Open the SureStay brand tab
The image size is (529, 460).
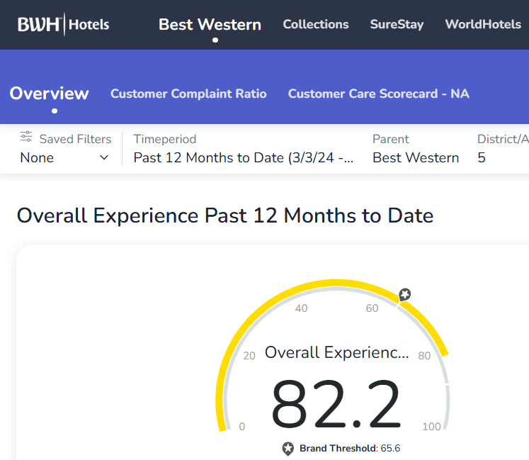397,24
